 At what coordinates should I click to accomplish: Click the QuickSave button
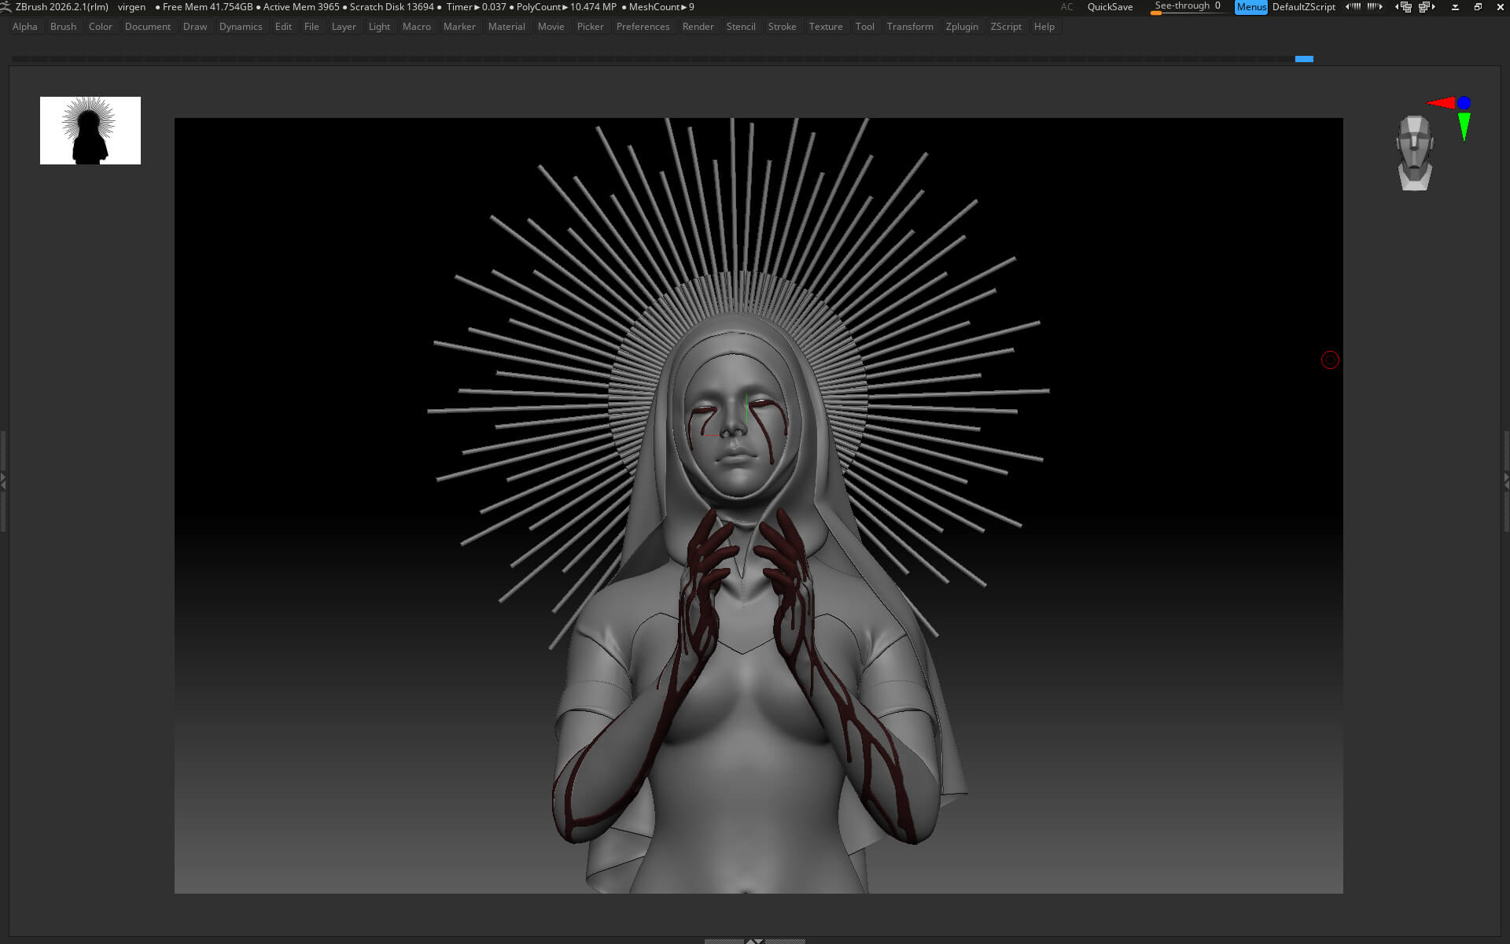pos(1110,7)
